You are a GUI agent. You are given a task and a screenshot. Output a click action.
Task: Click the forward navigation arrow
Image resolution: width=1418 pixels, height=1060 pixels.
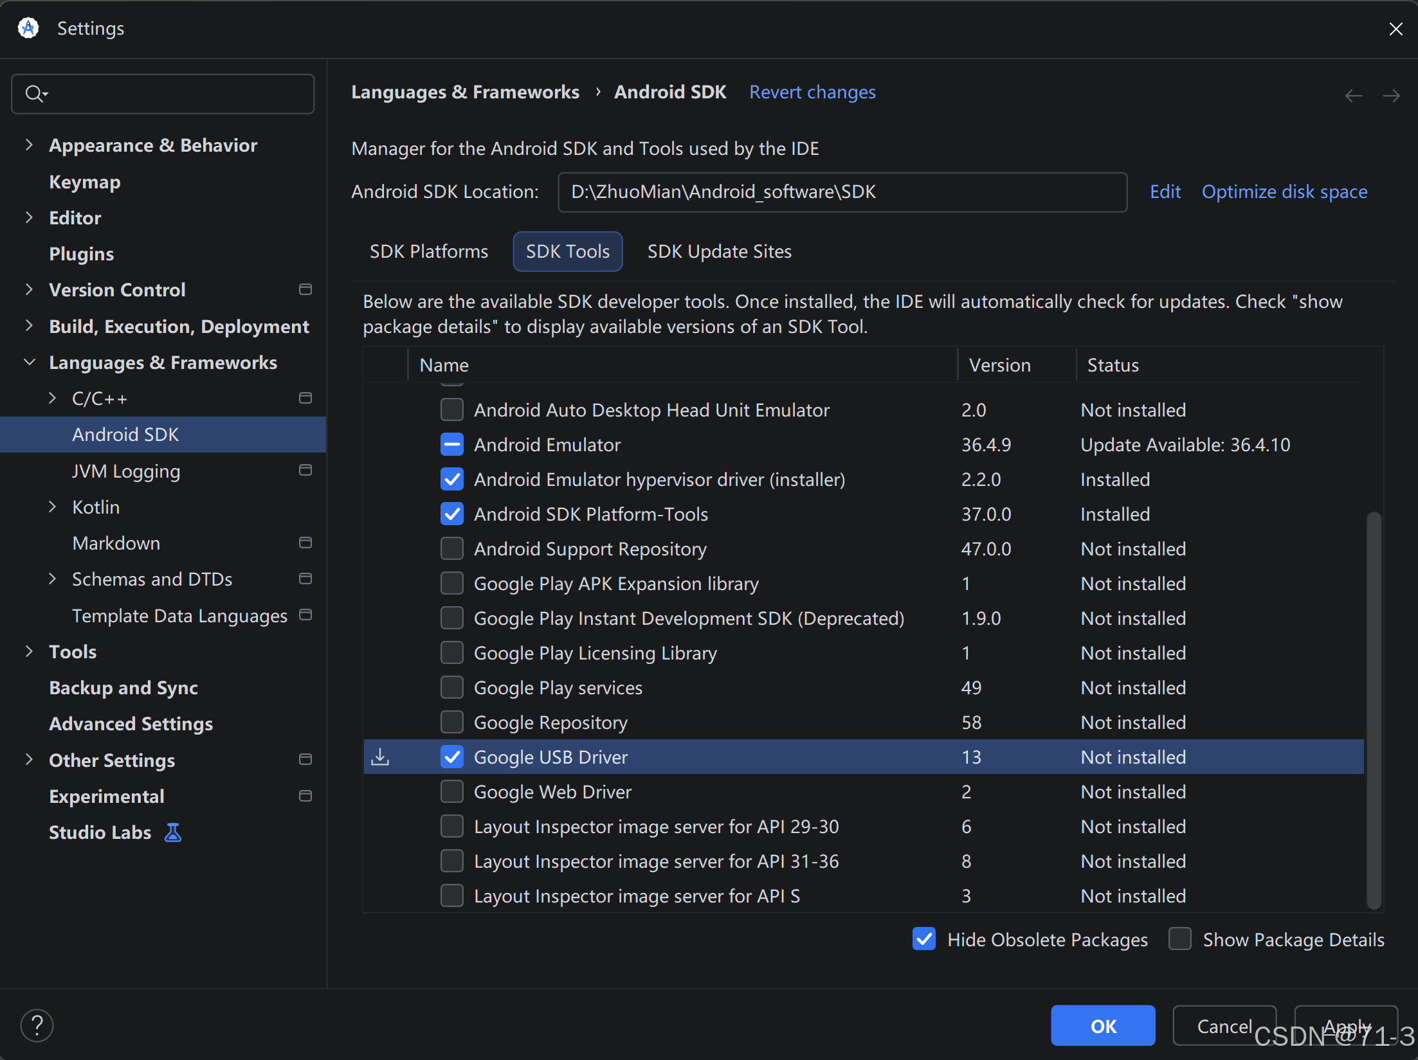tap(1392, 96)
